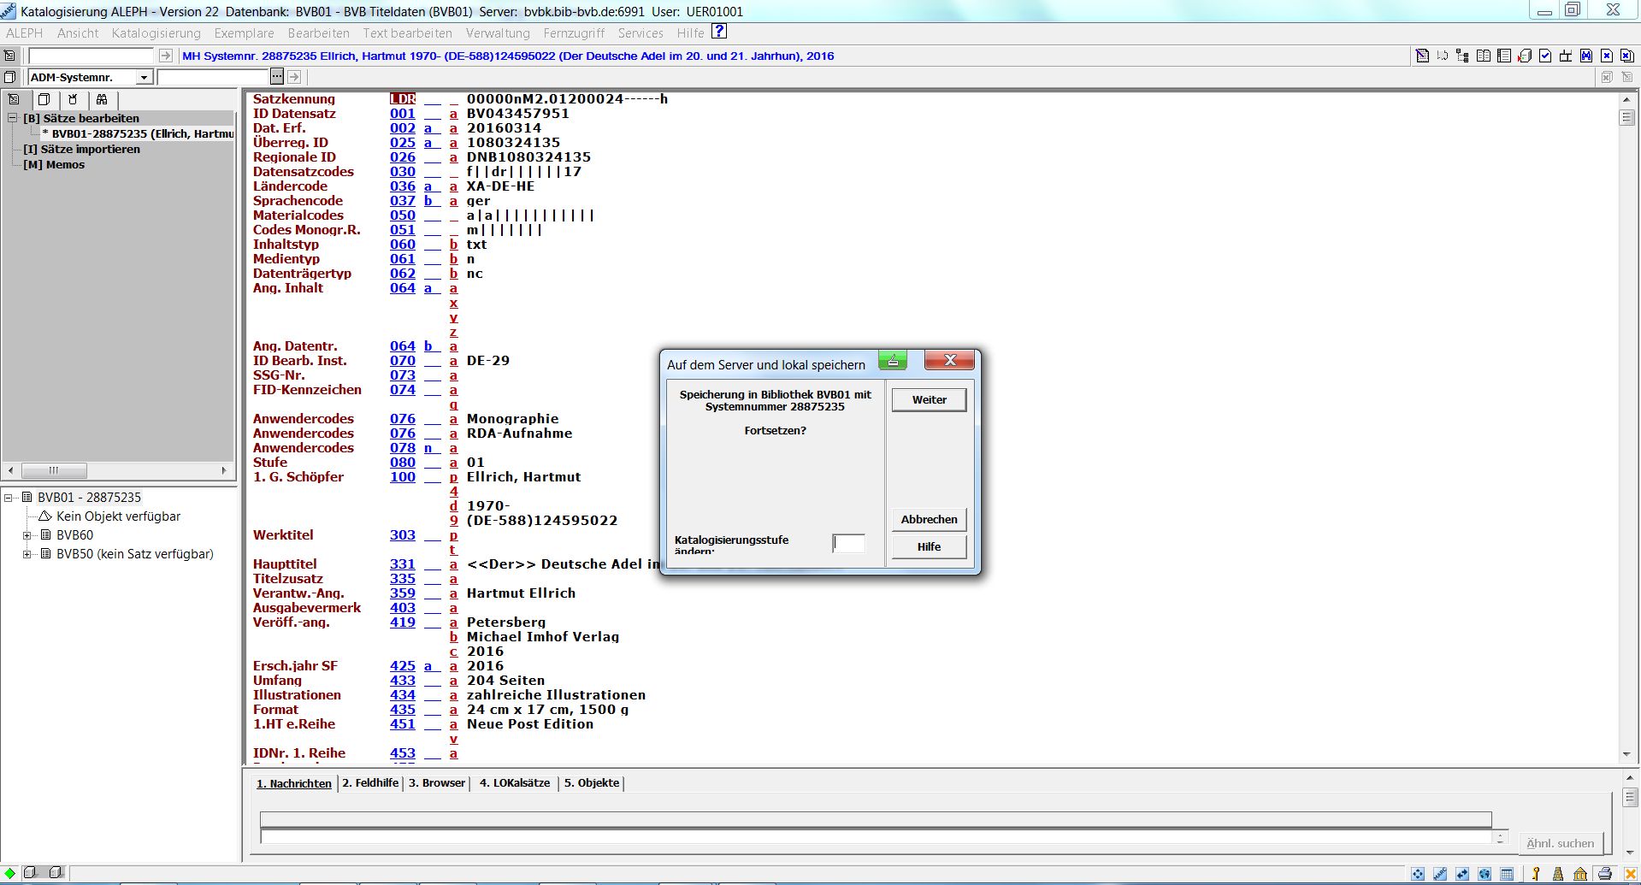Click the open book icon in top toolbar

(x=1484, y=56)
